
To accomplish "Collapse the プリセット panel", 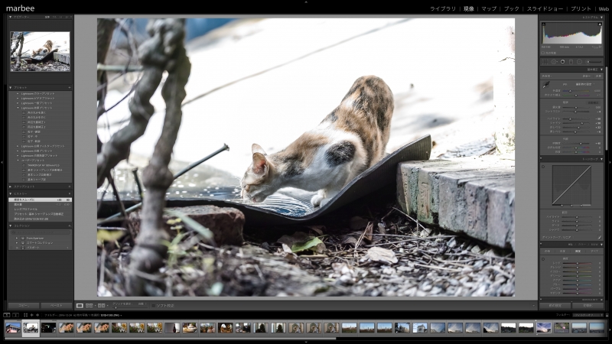I will tap(11, 87).
